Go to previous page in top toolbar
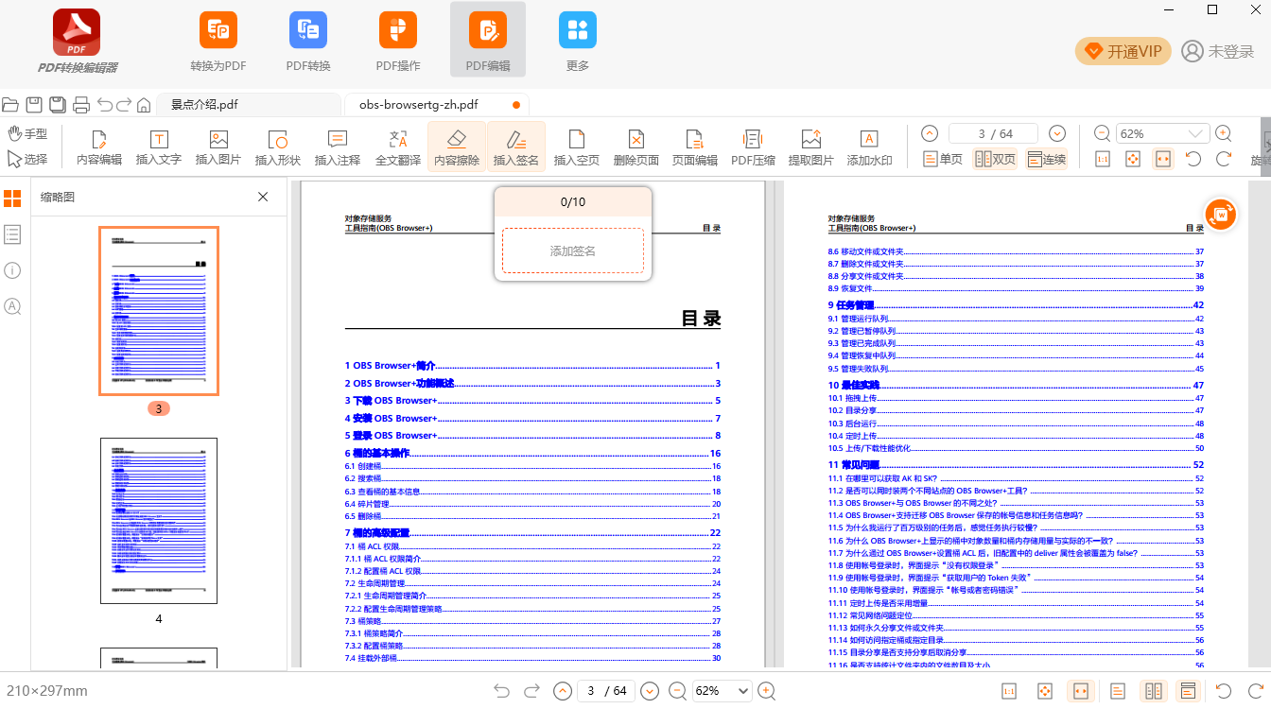 [930, 134]
